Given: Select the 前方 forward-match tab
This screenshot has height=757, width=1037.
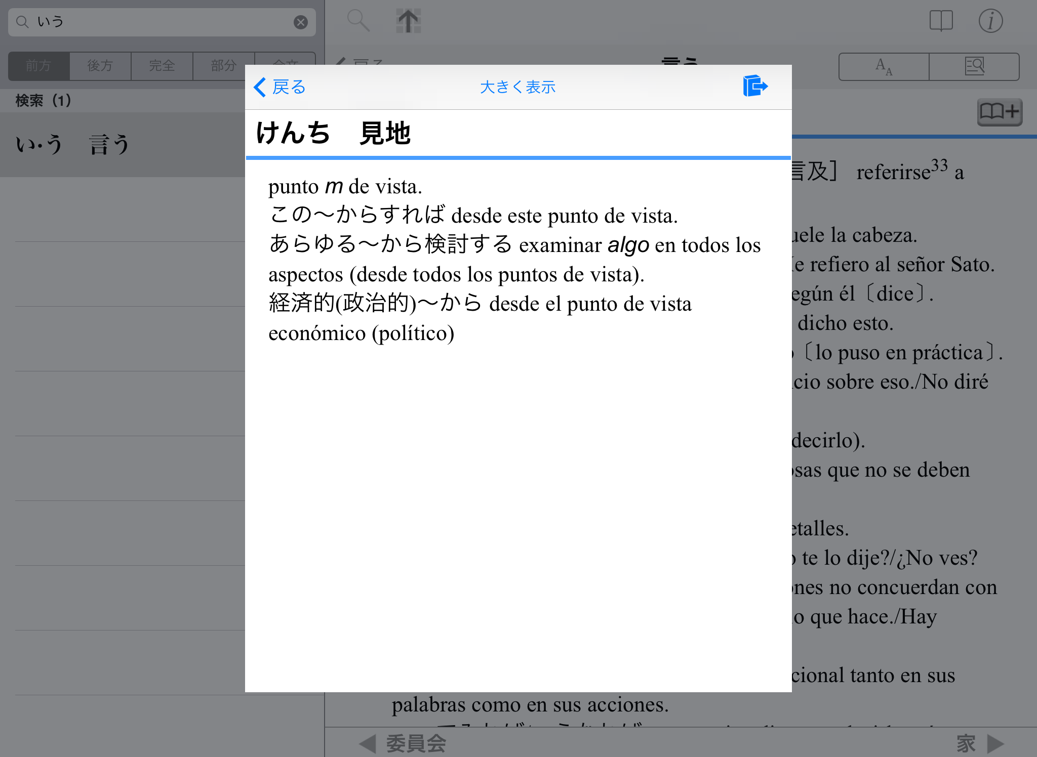Looking at the screenshot, I should coord(39,66).
